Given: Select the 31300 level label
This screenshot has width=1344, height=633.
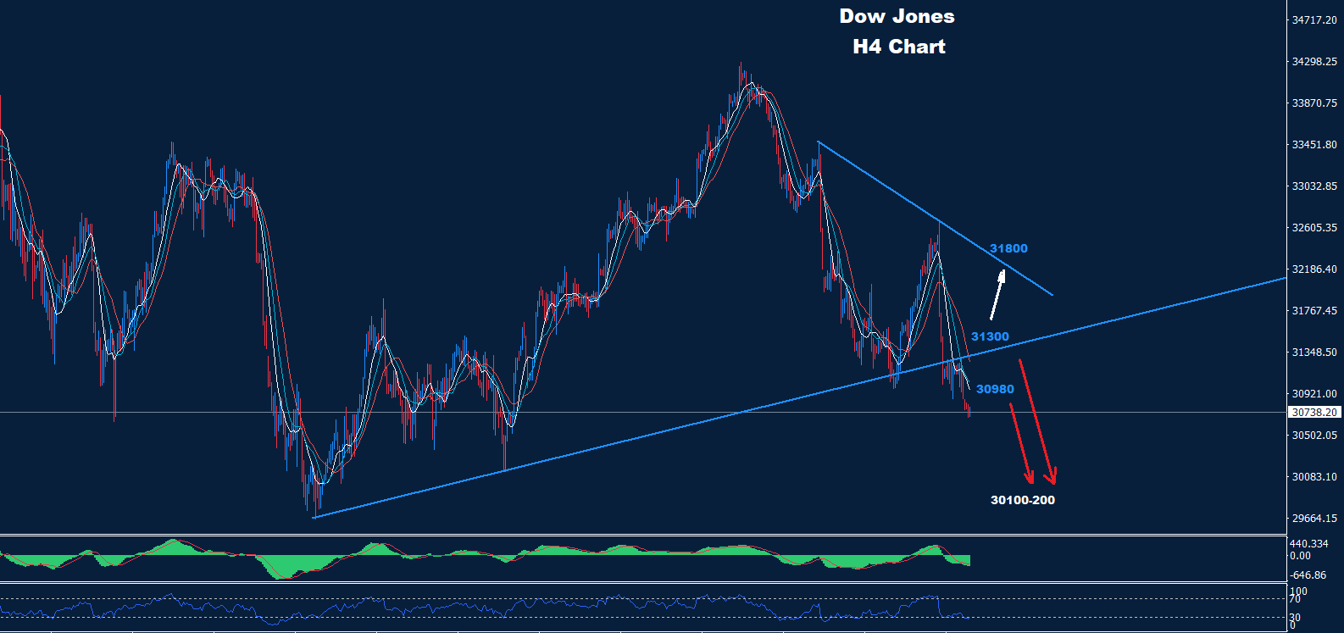Looking at the screenshot, I should coord(990,336).
